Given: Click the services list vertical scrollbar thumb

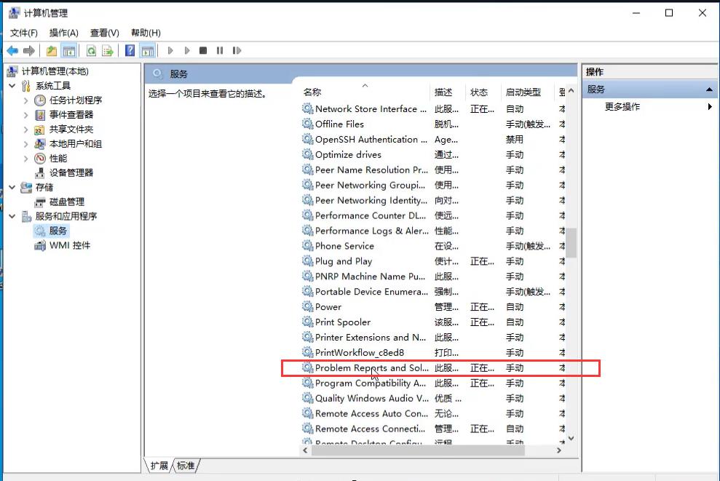Looking at the screenshot, I should (571, 243).
